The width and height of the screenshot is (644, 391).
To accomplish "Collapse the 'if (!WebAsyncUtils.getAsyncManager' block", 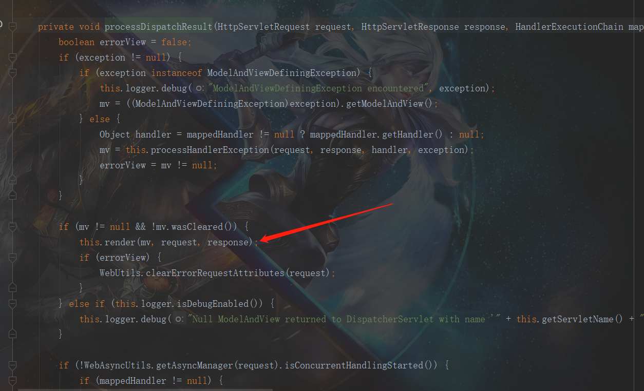I will [13, 365].
